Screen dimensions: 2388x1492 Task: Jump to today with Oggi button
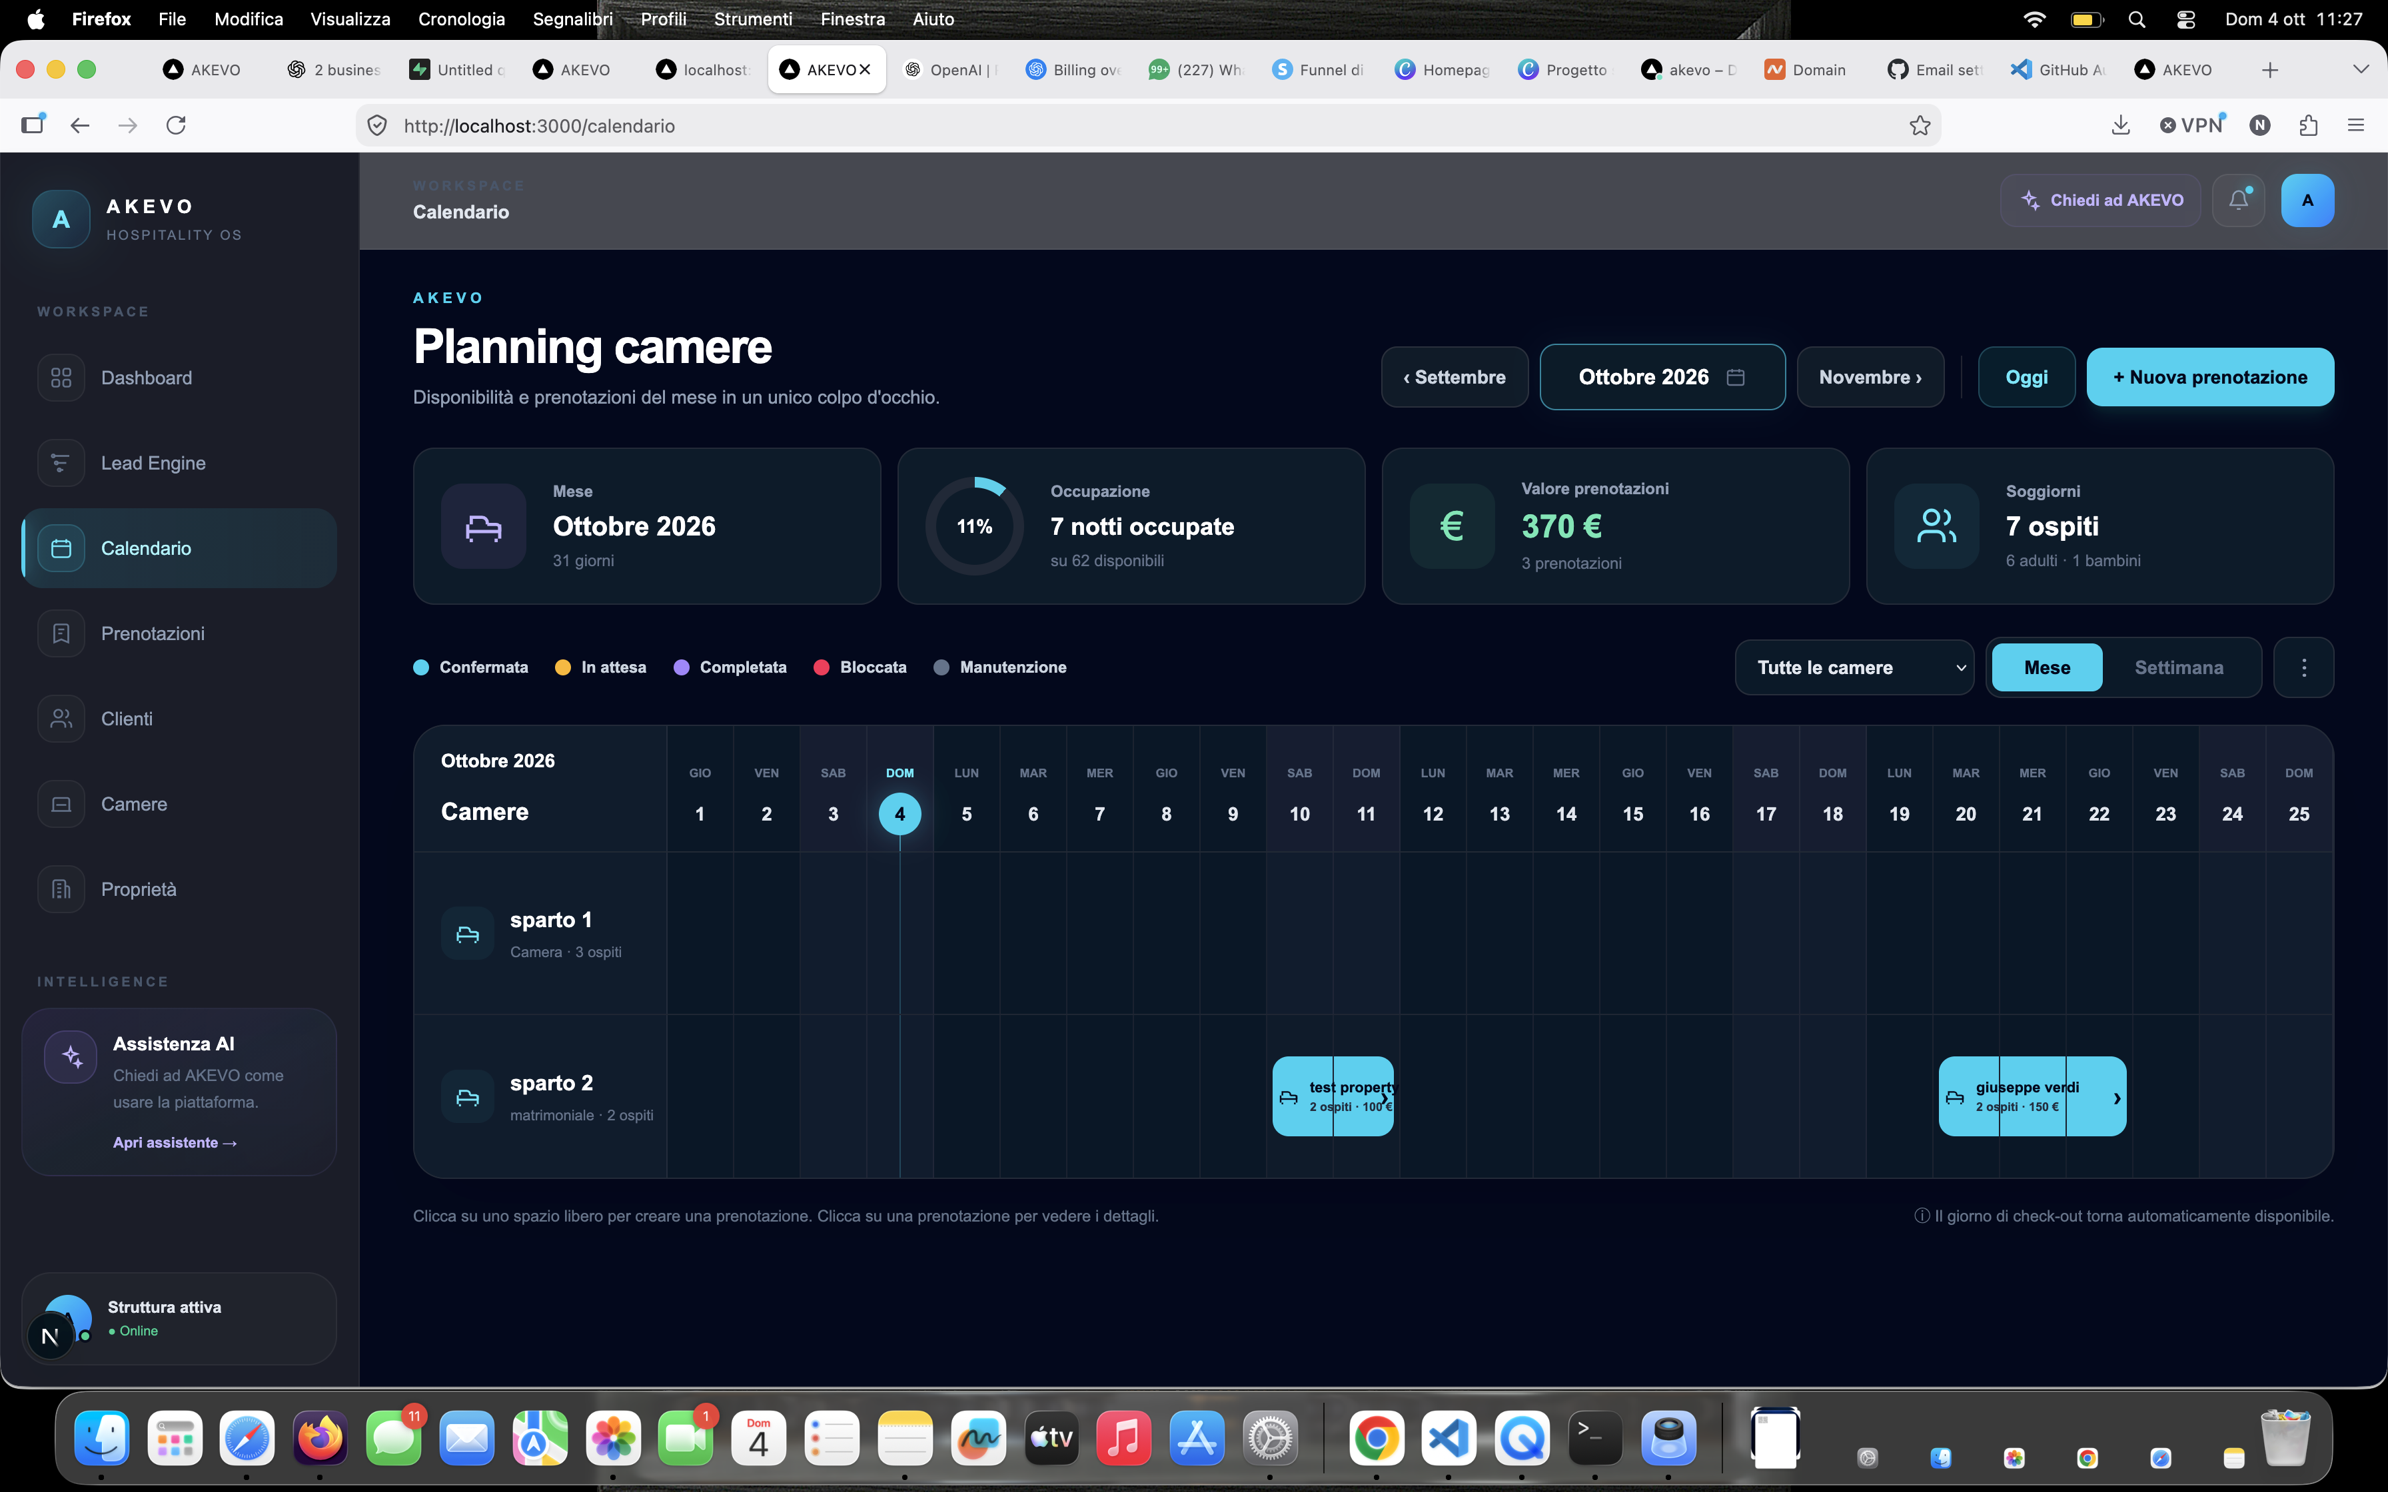2026,377
